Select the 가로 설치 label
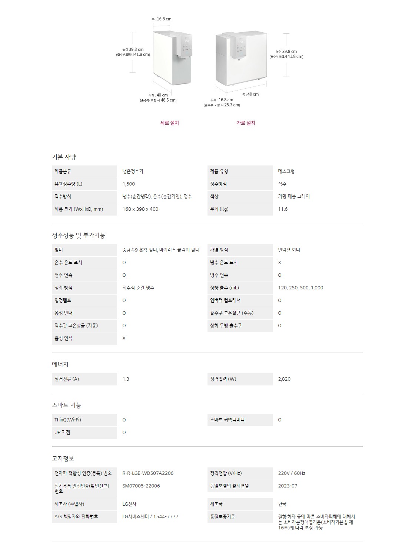415x542 pixels. [x=246, y=123]
